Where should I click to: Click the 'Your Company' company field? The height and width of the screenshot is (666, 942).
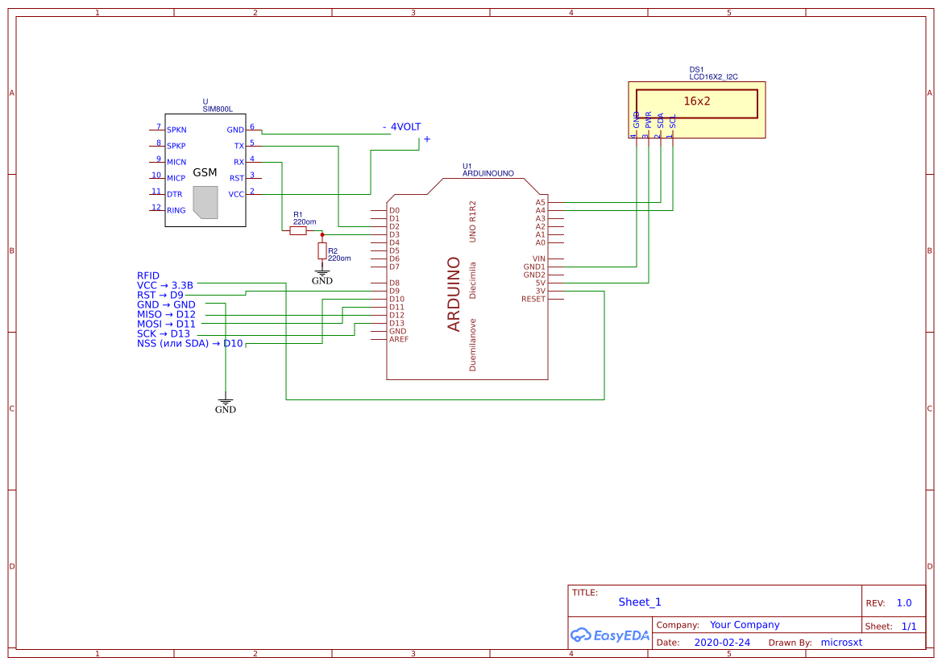pyautogui.click(x=744, y=624)
